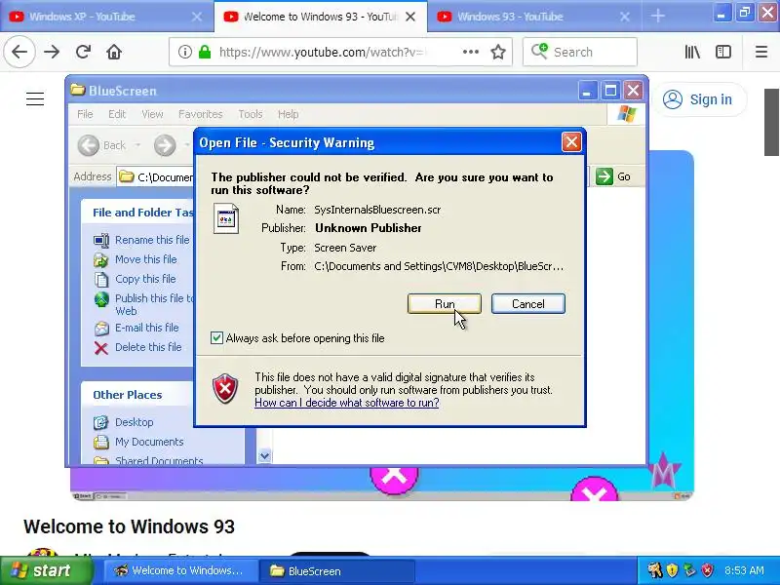780x585 pixels.
Task: Open the YouTube guide hamburger menu
Action: tap(35, 99)
